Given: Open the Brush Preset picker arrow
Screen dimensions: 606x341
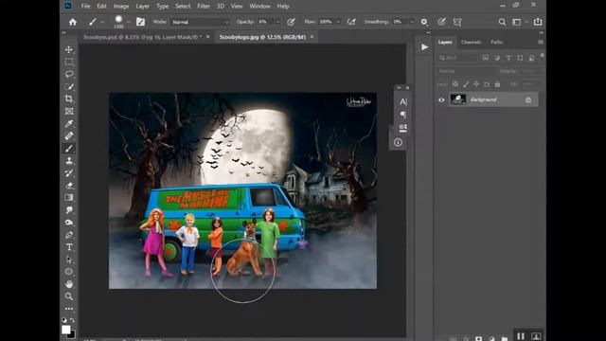Looking at the screenshot, I should click(x=129, y=22).
